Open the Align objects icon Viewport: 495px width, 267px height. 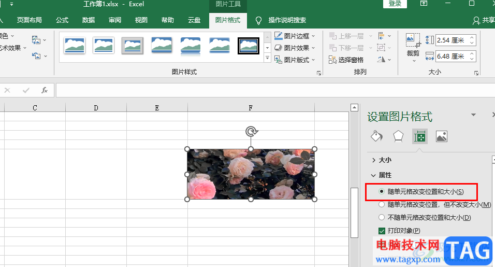(381, 36)
